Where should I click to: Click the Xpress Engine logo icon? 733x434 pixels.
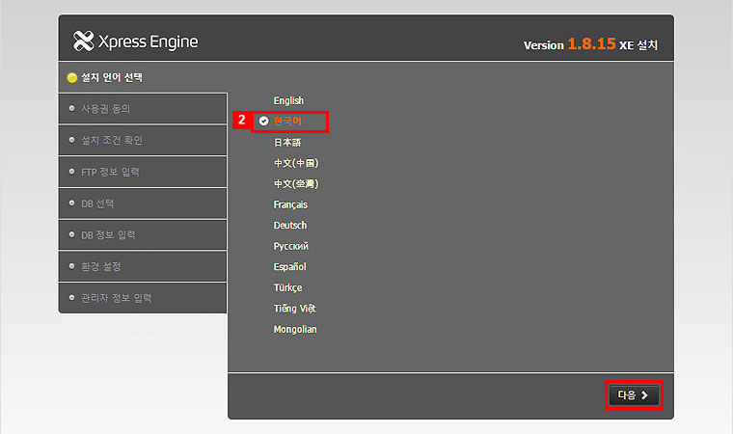84,41
